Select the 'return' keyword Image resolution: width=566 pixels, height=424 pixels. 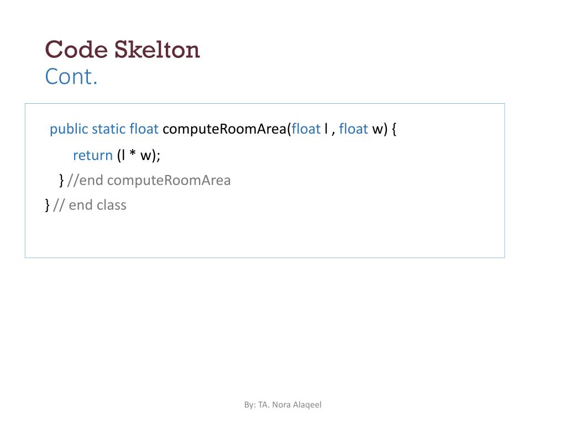93,155
